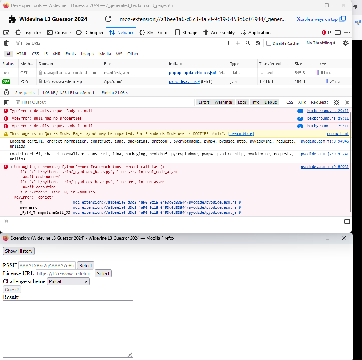Open popup_updateNotice.js:6 initiator link
The width and height of the screenshot is (362, 360).
coord(192,73)
